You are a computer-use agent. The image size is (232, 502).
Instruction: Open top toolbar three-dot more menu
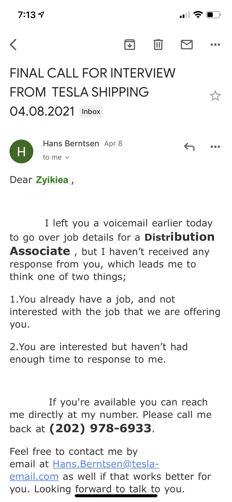click(x=215, y=45)
